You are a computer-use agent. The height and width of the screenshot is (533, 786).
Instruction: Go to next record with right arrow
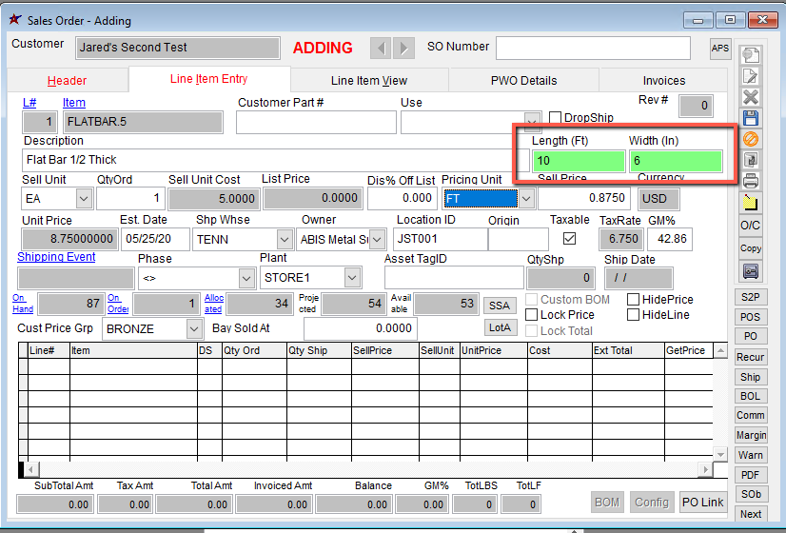point(403,48)
